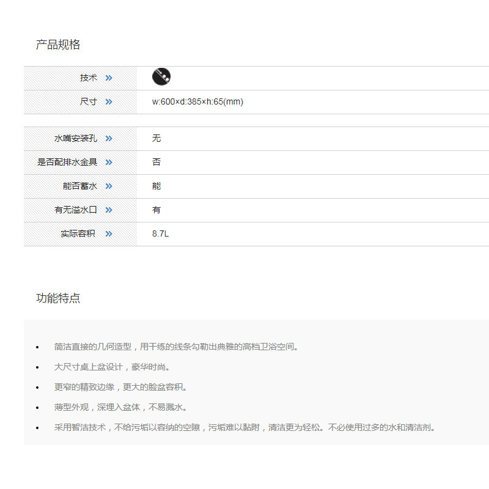
Task: Select the 产品规格 section heading
Action: (58, 45)
